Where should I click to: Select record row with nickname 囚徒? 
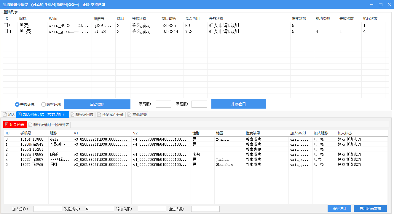click(x=196, y=164)
